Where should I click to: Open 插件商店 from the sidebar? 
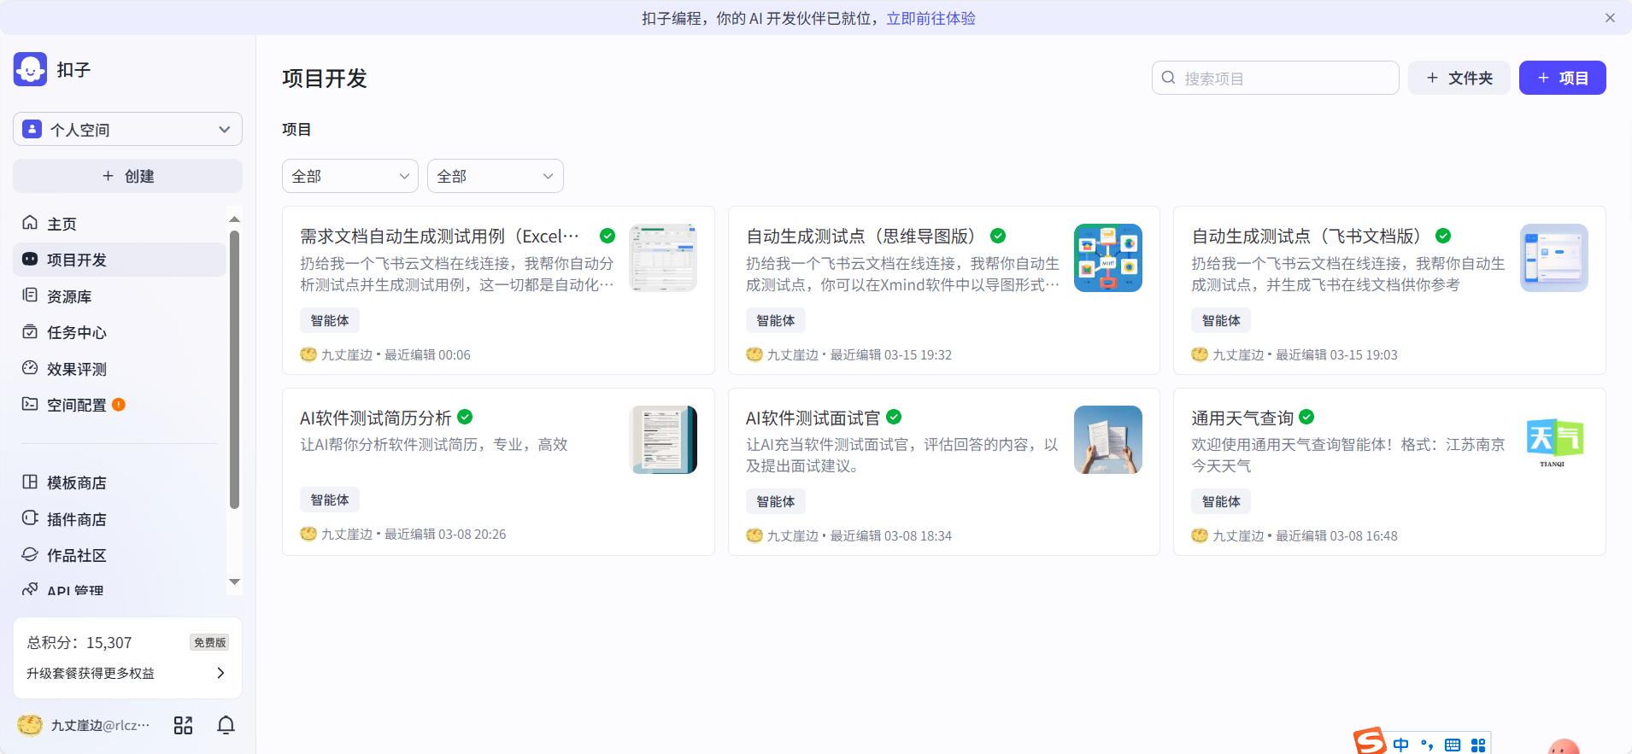pos(76,519)
